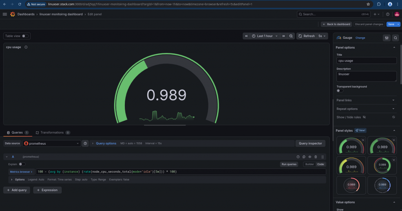Image resolution: width=402 pixels, height=211 pixels.
Task: Open the main navigation hamburger menu
Action: [x=5, y=14]
